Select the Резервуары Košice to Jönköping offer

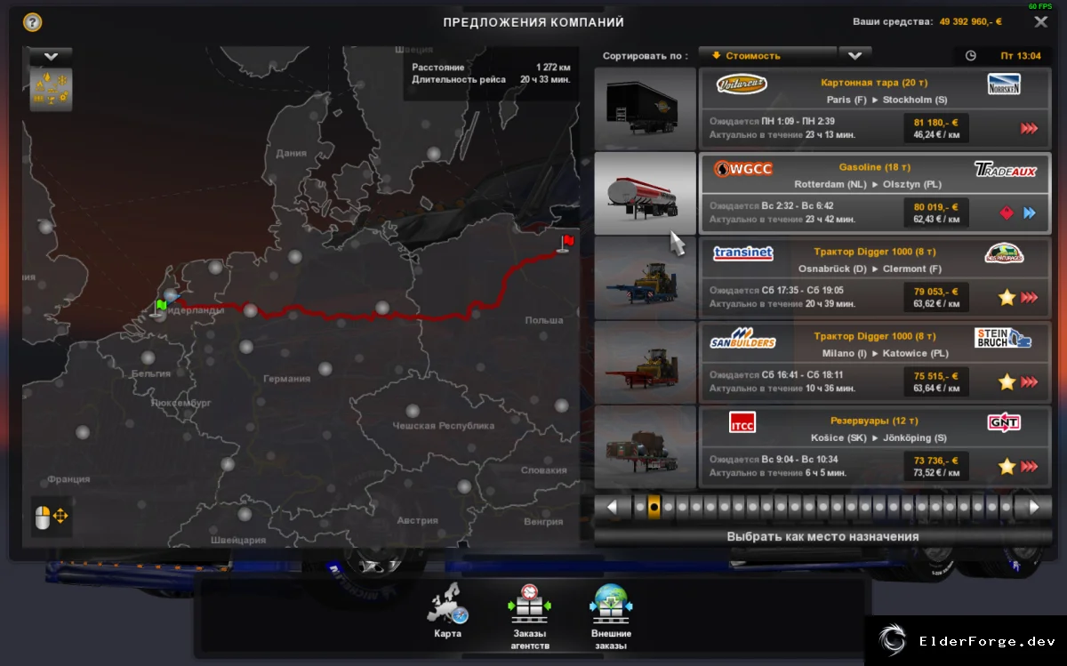pos(875,446)
